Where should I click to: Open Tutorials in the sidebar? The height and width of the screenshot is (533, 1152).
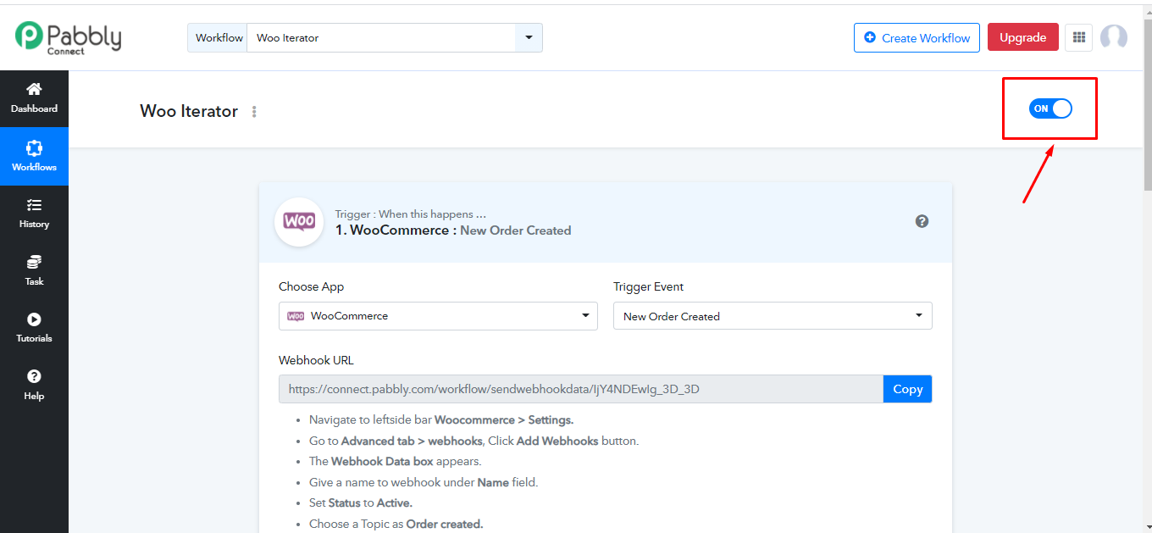pos(34,327)
